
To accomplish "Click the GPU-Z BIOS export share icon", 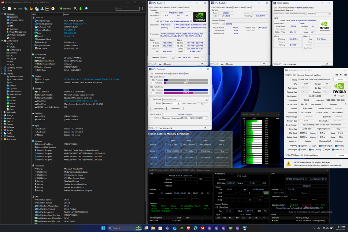I will pos(334,96).
